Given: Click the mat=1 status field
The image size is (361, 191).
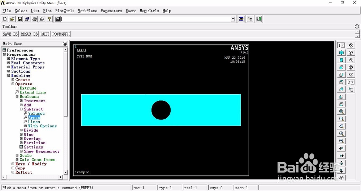Looking at the screenshot, I should point(144,188).
